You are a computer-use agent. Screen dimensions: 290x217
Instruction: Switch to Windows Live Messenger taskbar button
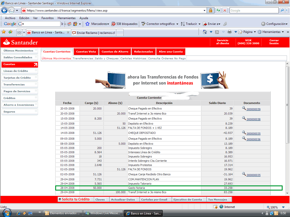(x=103, y=213)
